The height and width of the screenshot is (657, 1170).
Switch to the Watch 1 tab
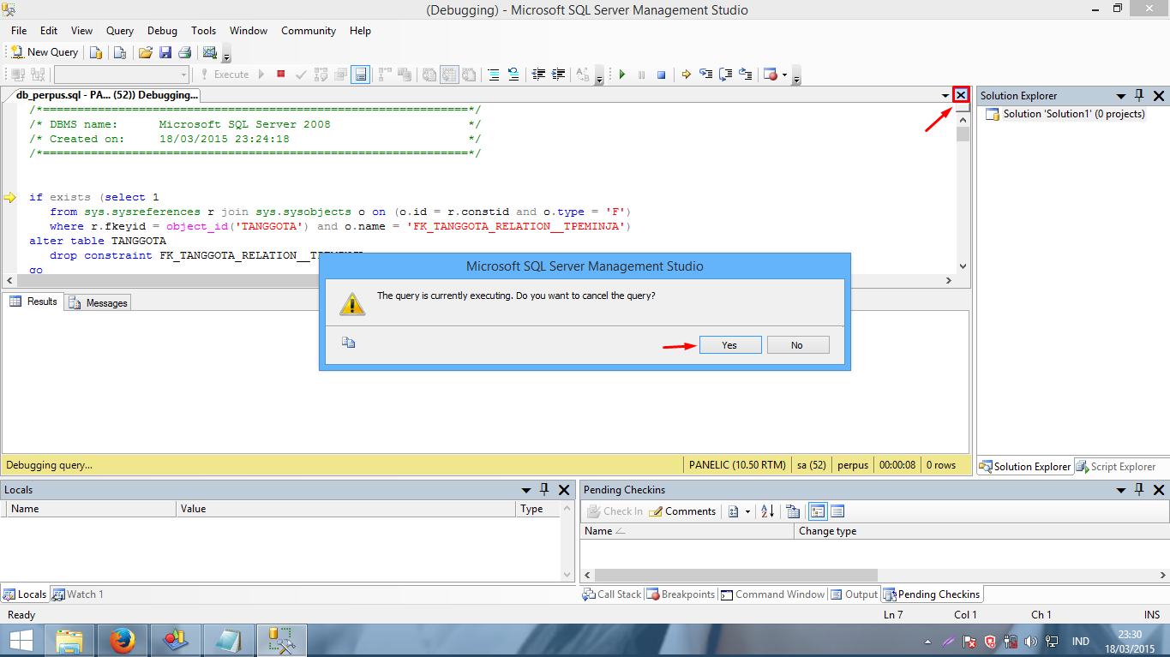pyautogui.click(x=78, y=594)
